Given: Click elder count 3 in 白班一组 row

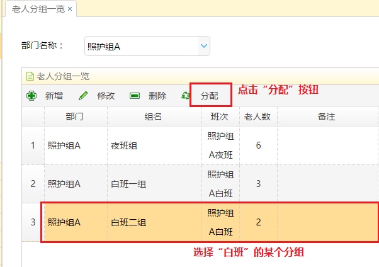Looking at the screenshot, I should pyautogui.click(x=258, y=184).
